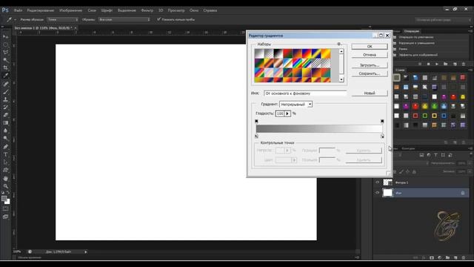Select the Crop tool
474x267 pixels.
point(5,68)
